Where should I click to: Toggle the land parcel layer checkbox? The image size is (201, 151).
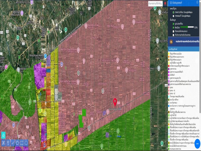[x=173, y=24]
